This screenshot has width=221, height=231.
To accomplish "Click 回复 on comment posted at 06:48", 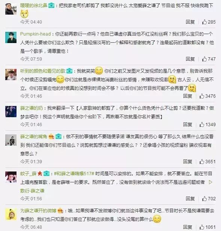I will click(x=188, y=227).
